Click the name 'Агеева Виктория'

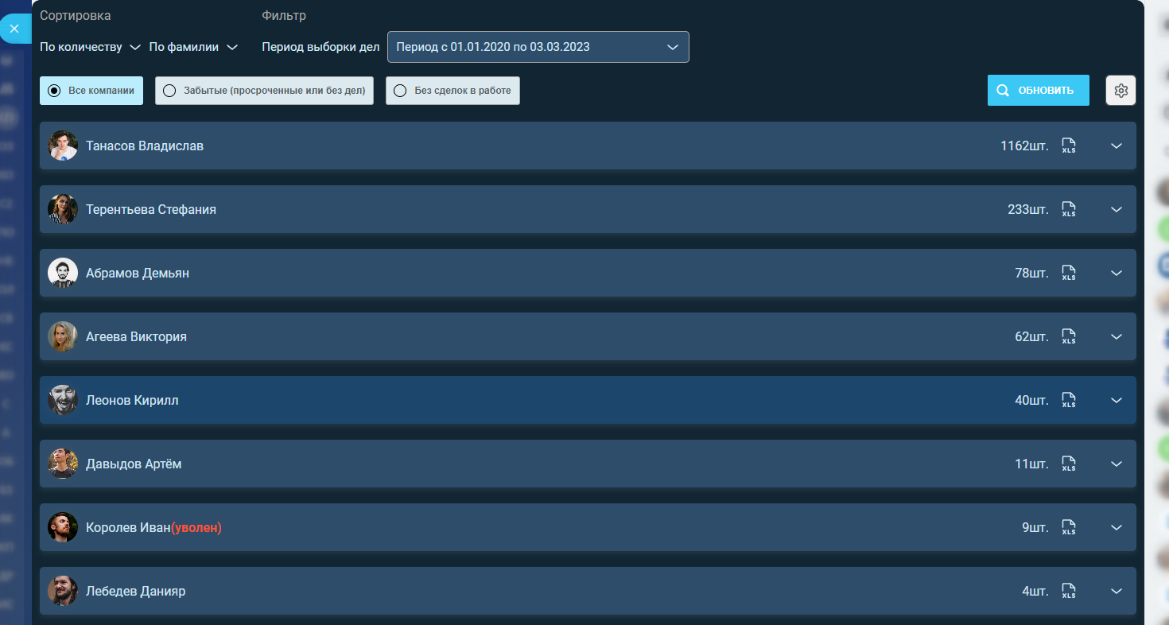pos(136,336)
